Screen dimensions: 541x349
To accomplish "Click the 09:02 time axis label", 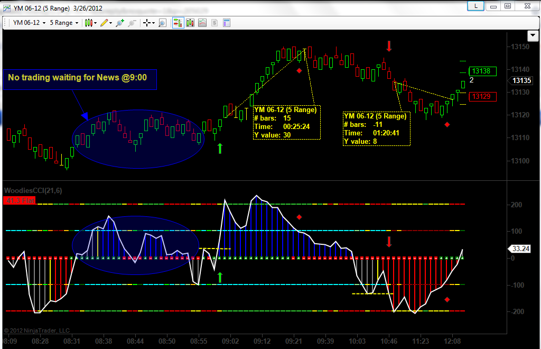I will coord(230,342).
